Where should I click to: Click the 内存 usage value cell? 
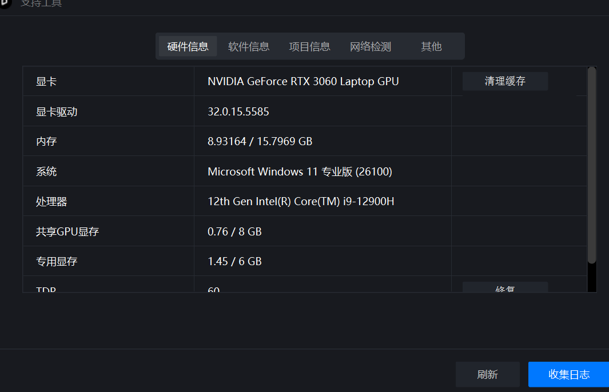(260, 141)
